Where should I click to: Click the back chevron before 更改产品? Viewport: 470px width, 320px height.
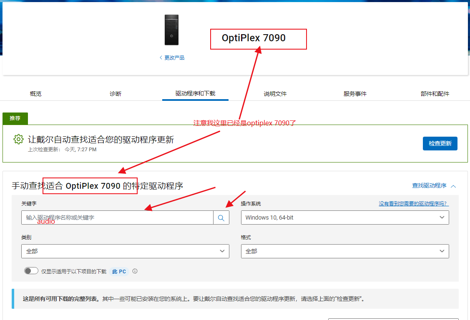point(161,57)
